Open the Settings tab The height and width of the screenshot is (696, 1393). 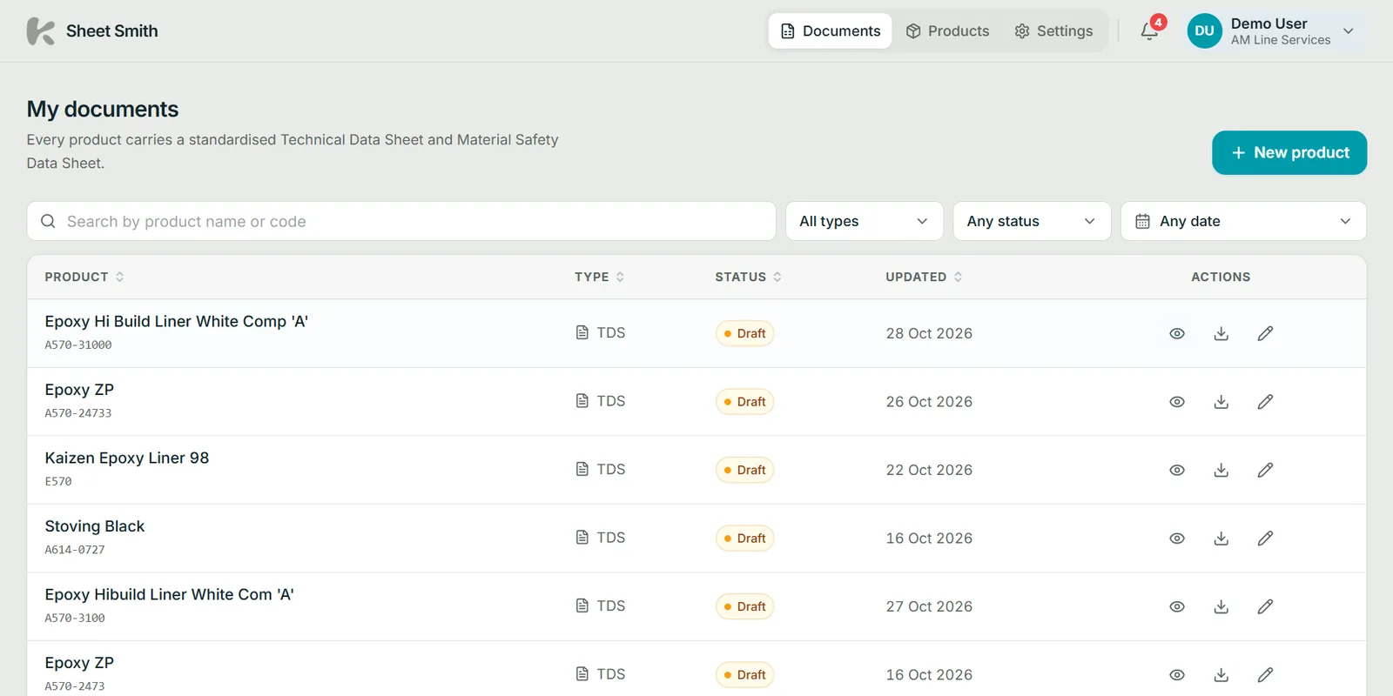pyautogui.click(x=1053, y=31)
